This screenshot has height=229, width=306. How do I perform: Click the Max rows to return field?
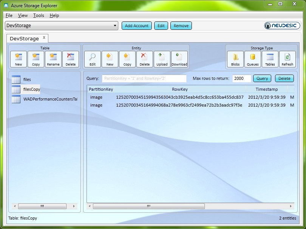click(x=242, y=78)
